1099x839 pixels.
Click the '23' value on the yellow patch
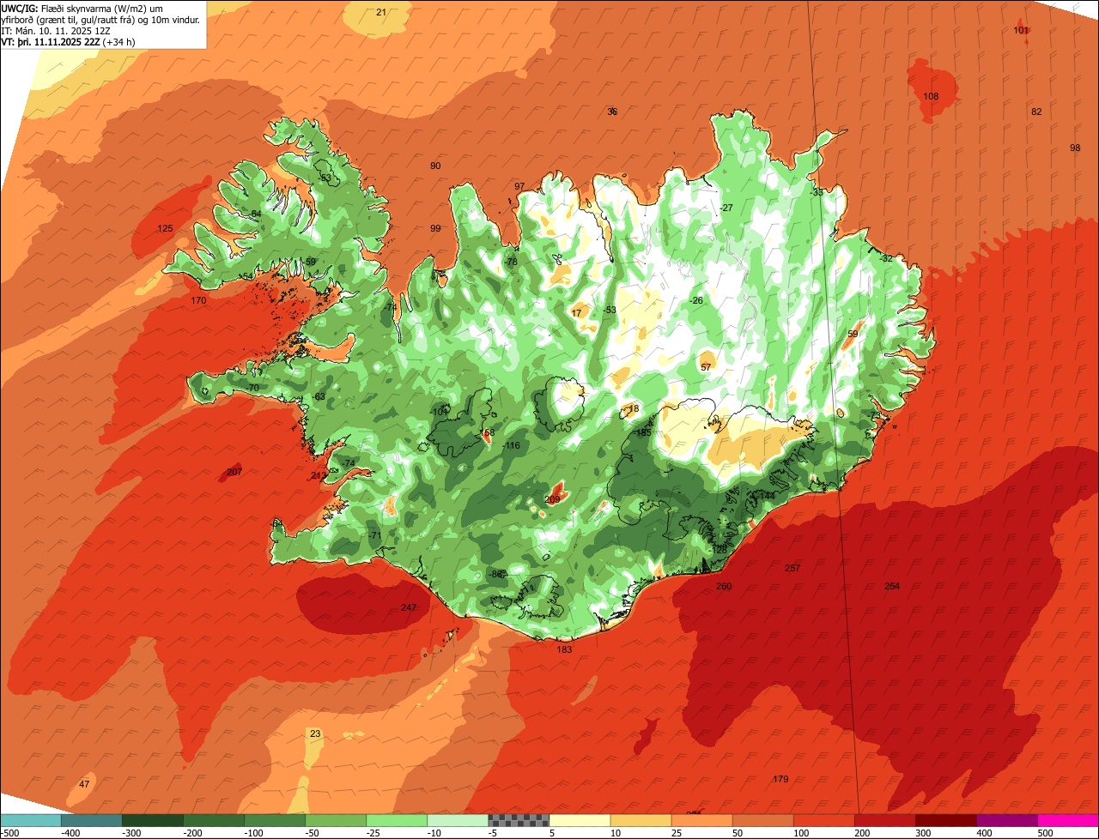[x=315, y=733]
